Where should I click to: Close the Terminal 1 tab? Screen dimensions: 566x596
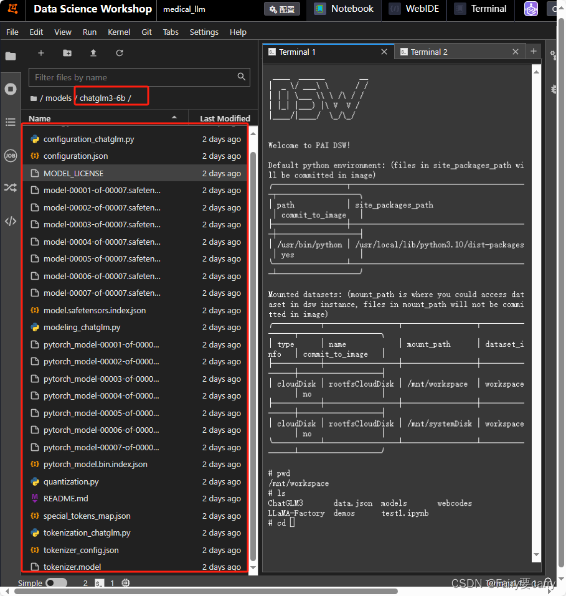384,52
